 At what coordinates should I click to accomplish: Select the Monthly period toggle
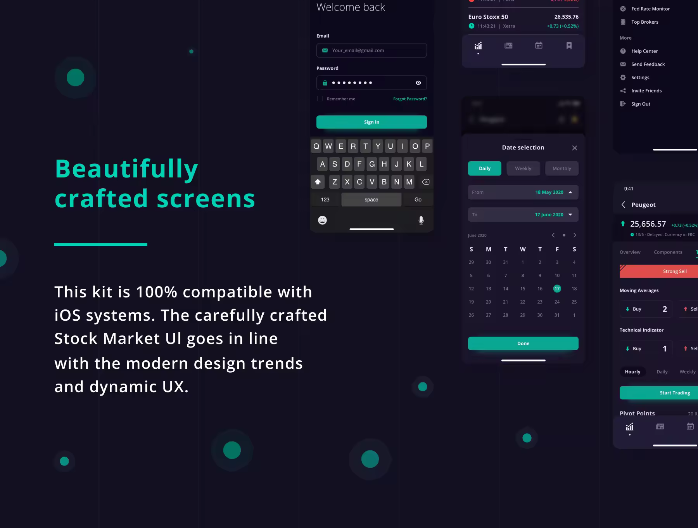click(562, 168)
